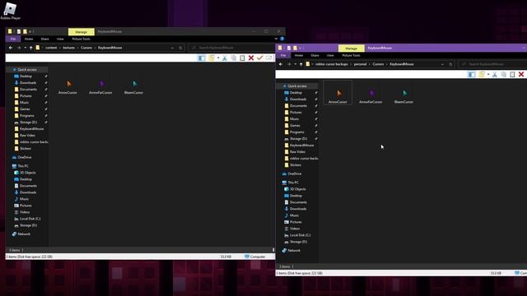Select IBeamCursor file in cursor backups window

pos(403,96)
